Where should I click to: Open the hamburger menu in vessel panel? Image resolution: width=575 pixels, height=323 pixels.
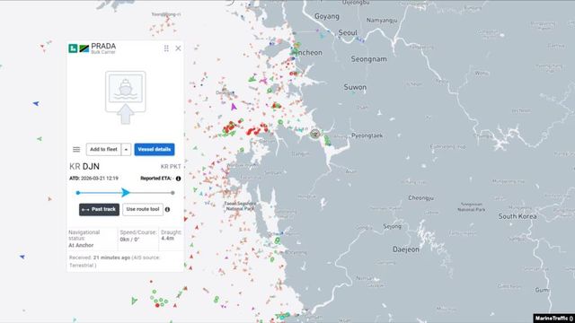(76, 150)
